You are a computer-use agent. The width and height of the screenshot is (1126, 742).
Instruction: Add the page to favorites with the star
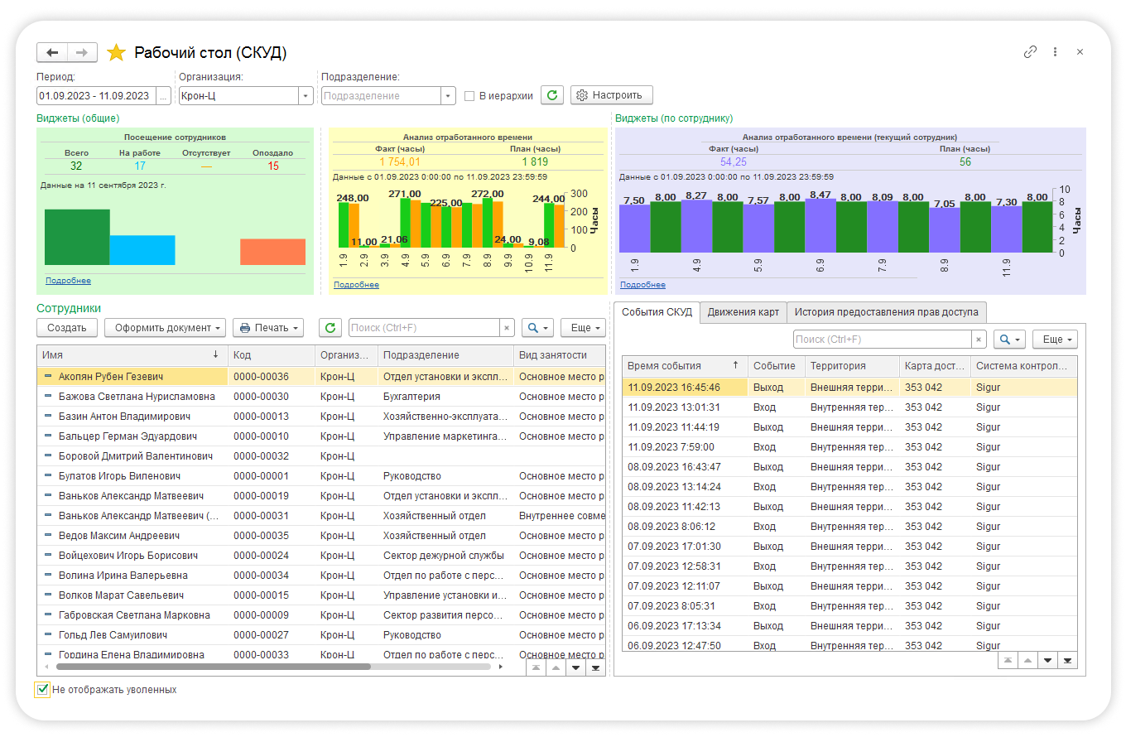[116, 53]
